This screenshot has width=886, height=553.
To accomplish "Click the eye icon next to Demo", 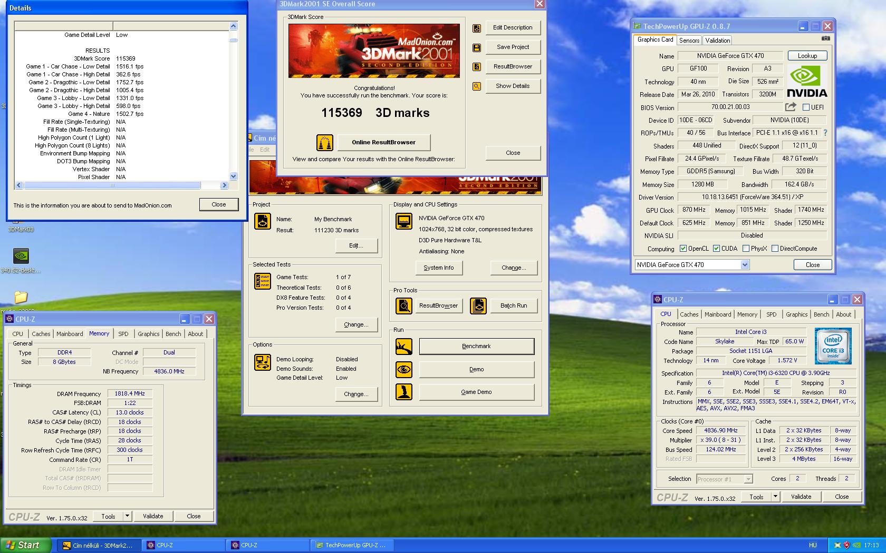I will click(404, 369).
